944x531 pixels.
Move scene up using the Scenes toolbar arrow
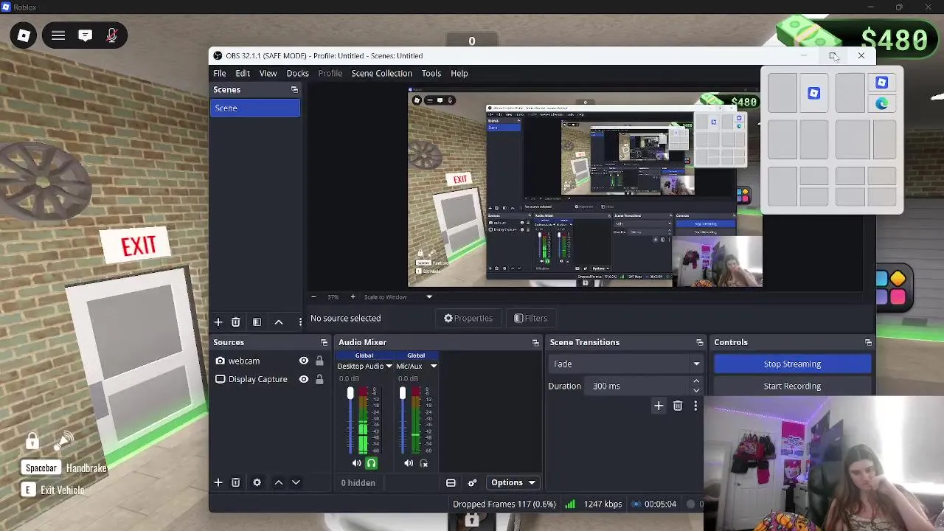pyautogui.click(x=279, y=322)
